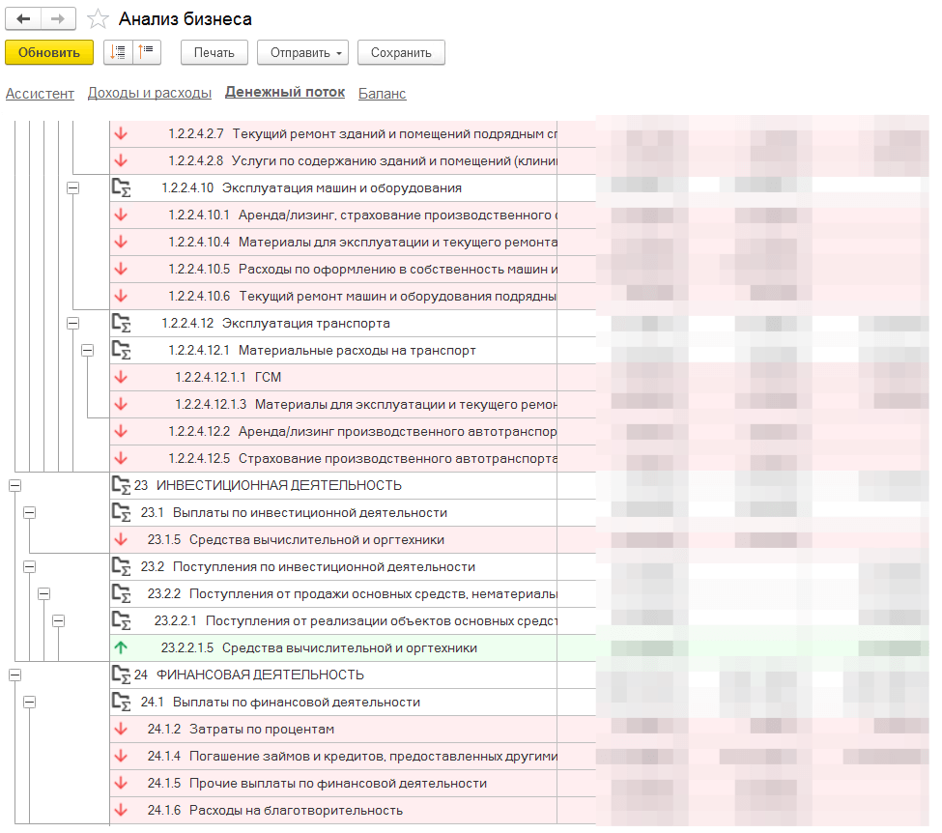Collapse 1.2.2.4.10 Эксплуатация машин и оборудования
This screenshot has width=942, height=833.
click(x=72, y=188)
